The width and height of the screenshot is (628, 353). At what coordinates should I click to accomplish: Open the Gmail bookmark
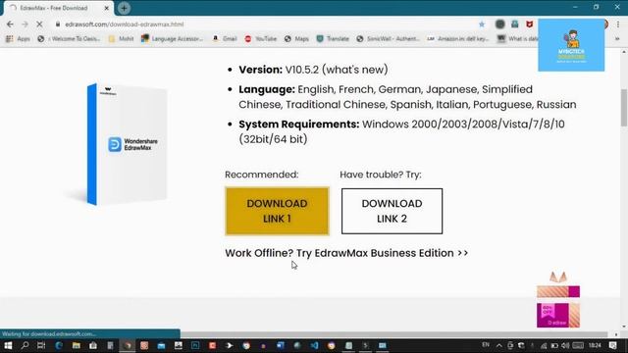pos(225,39)
